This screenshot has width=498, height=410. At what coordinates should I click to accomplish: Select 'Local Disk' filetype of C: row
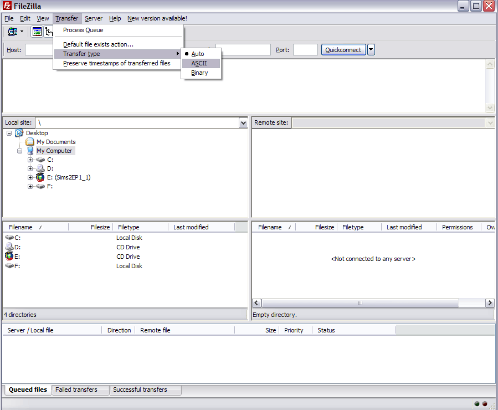pos(129,238)
